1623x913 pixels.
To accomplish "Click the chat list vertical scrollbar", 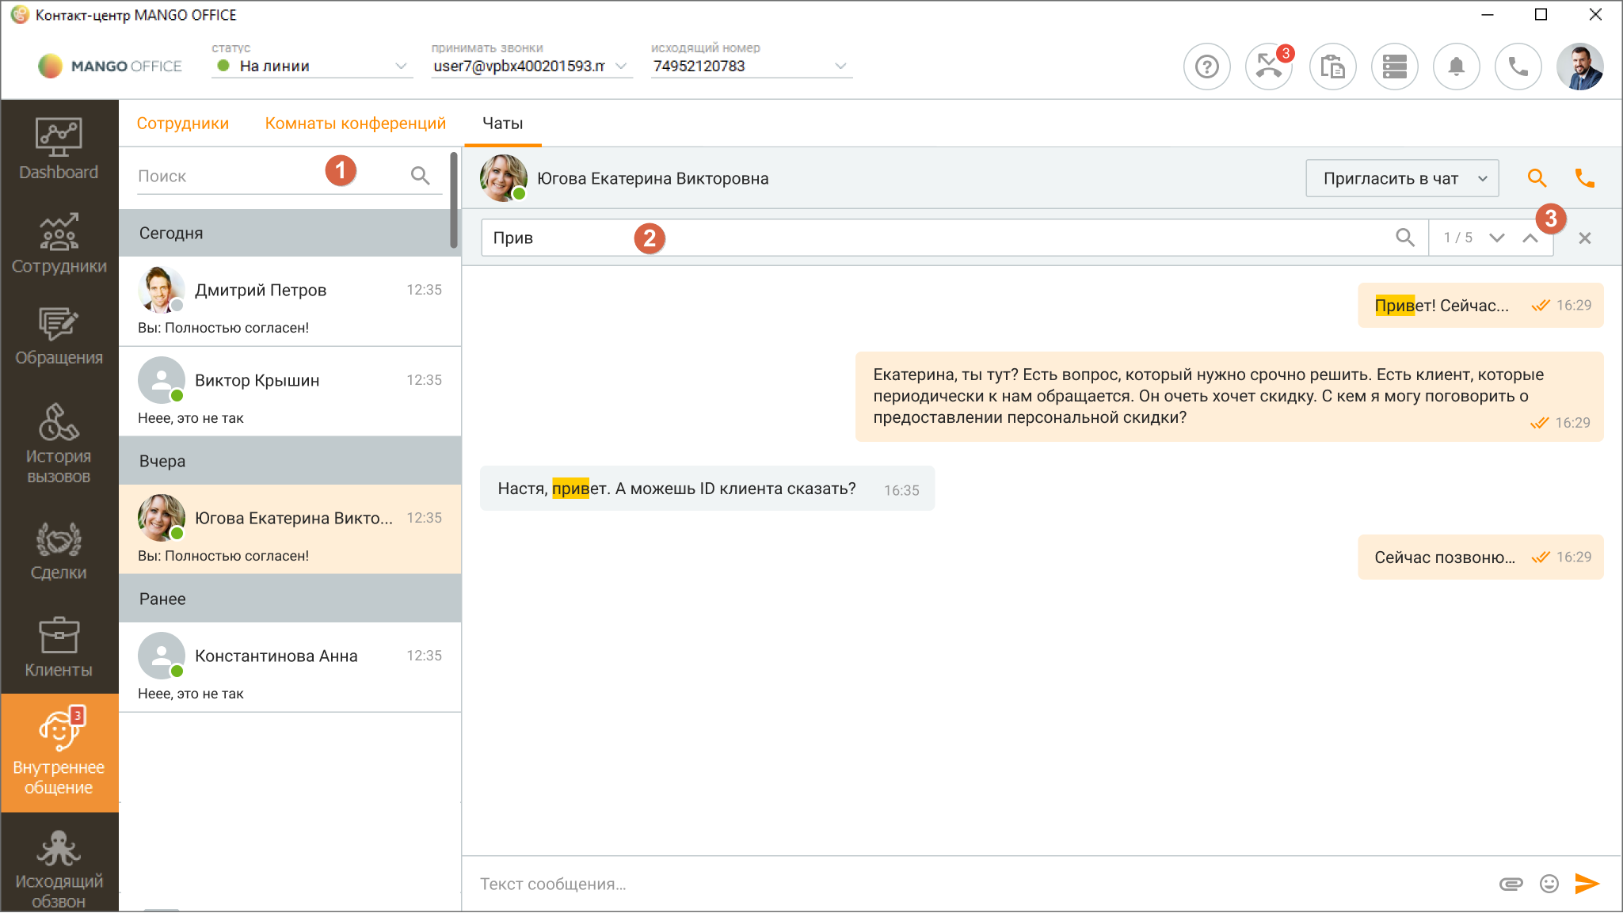I will (x=454, y=200).
